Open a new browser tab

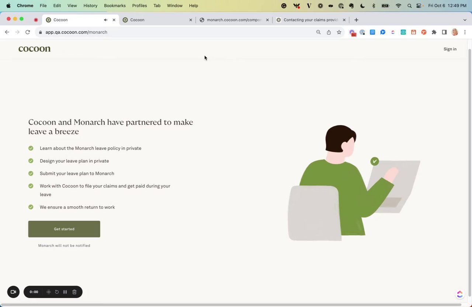pos(356,20)
